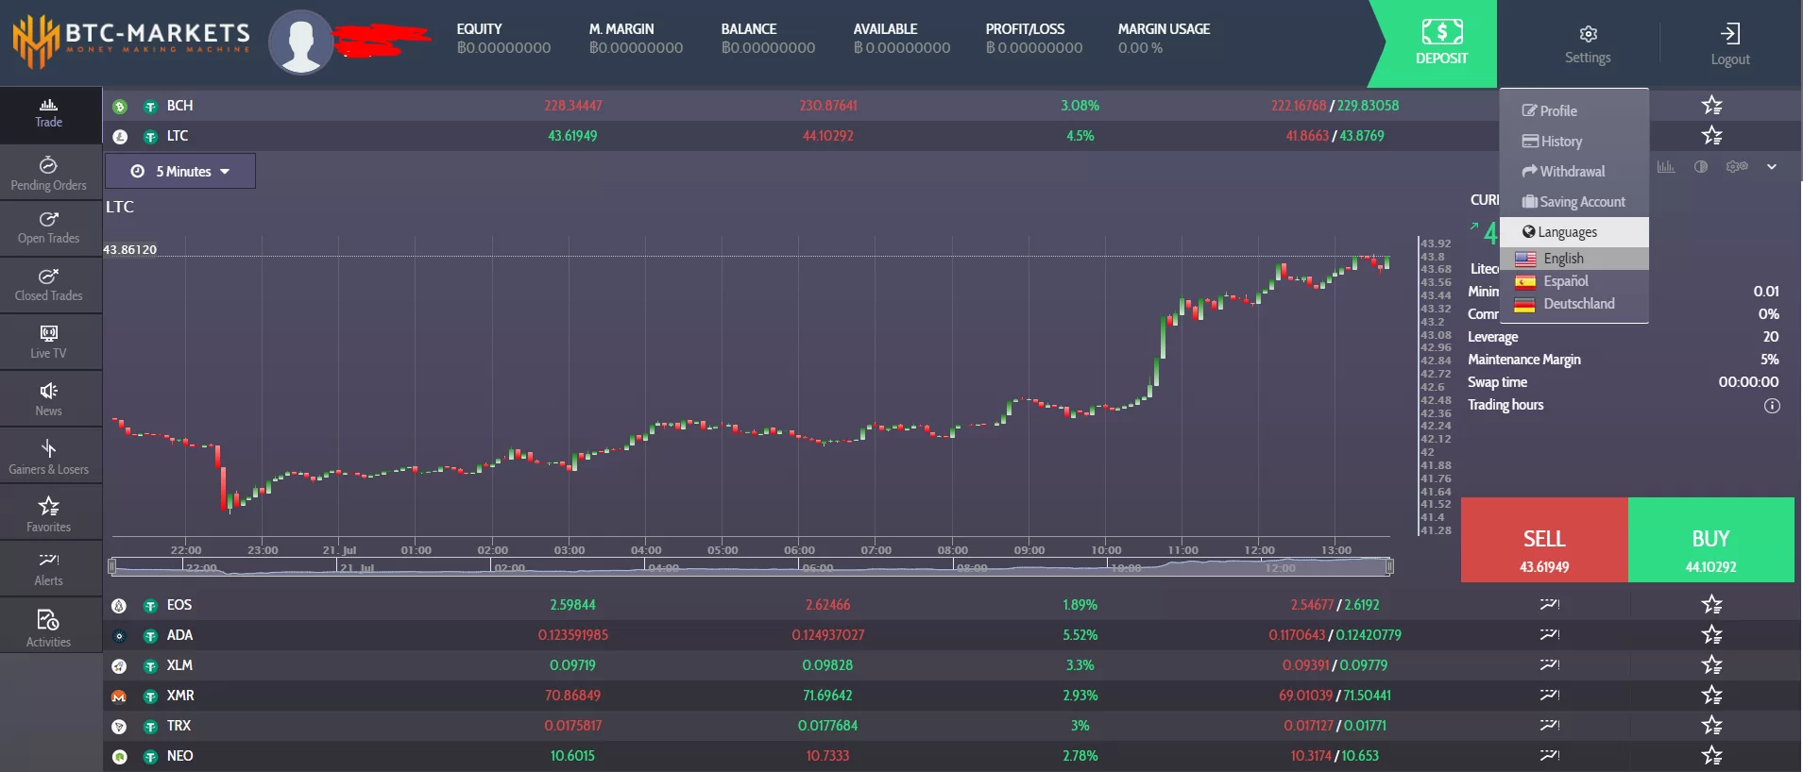The height and width of the screenshot is (772, 1803).
Task: Click XMR buy price 71.69642
Action: pyautogui.click(x=827, y=695)
